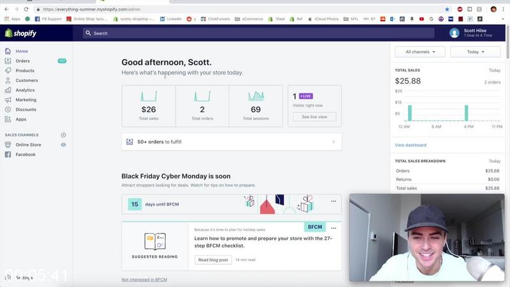Open the Chrome three-dot menu
Screen dimensions: 510x287
point(504,9)
